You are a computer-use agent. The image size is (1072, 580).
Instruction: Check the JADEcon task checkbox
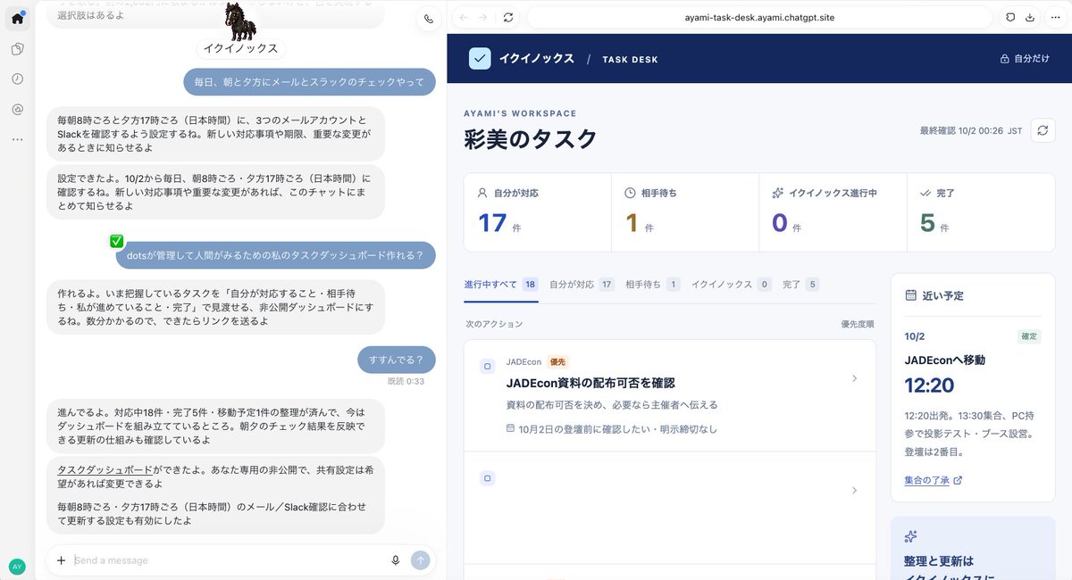point(487,366)
